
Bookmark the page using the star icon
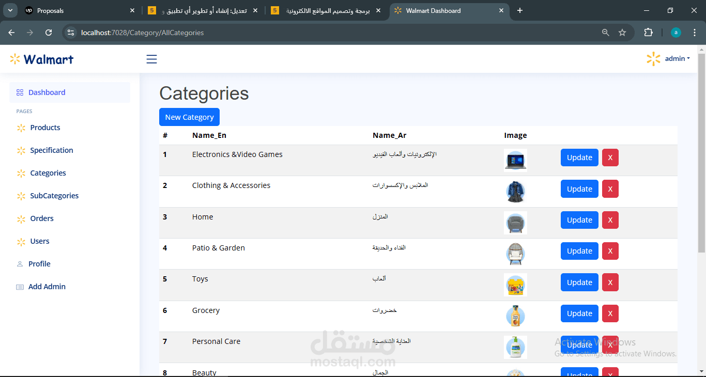(x=622, y=32)
